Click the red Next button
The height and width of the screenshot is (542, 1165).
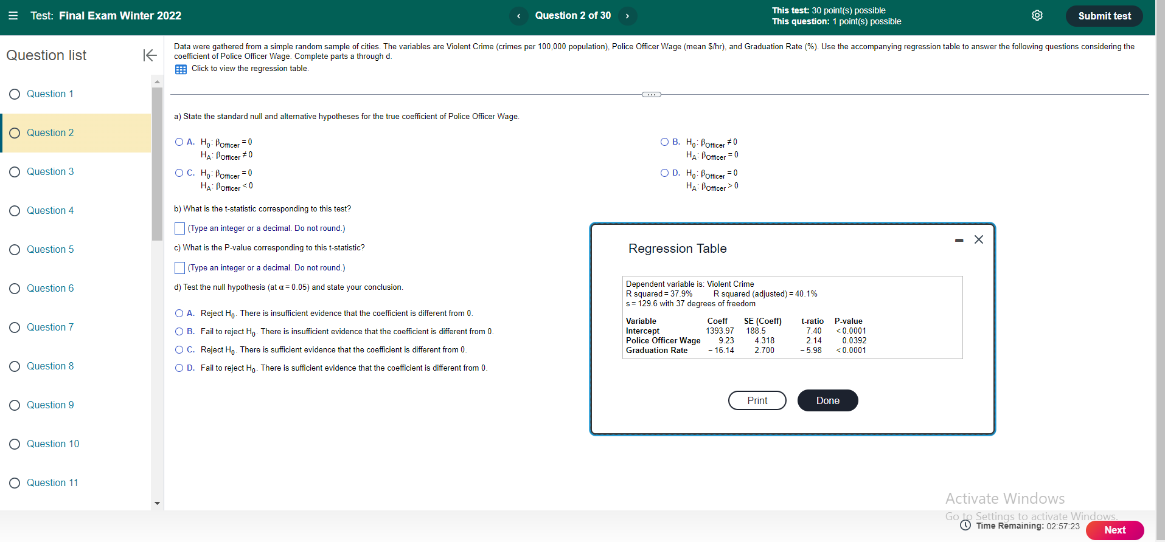click(1115, 530)
